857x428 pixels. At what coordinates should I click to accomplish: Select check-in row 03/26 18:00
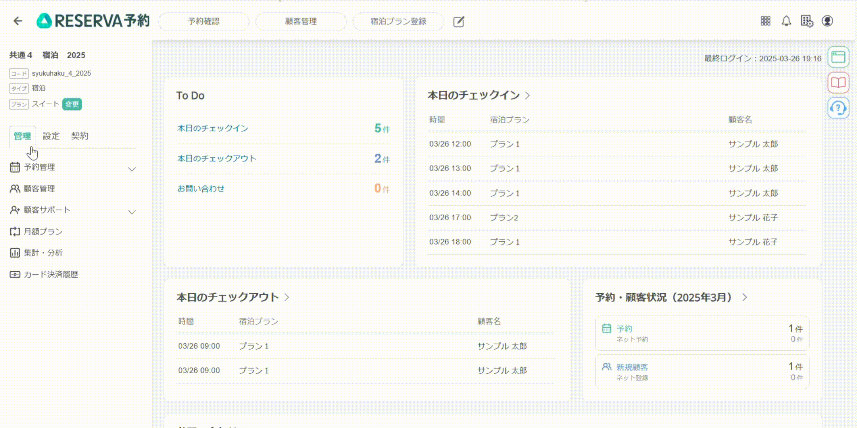(x=617, y=242)
